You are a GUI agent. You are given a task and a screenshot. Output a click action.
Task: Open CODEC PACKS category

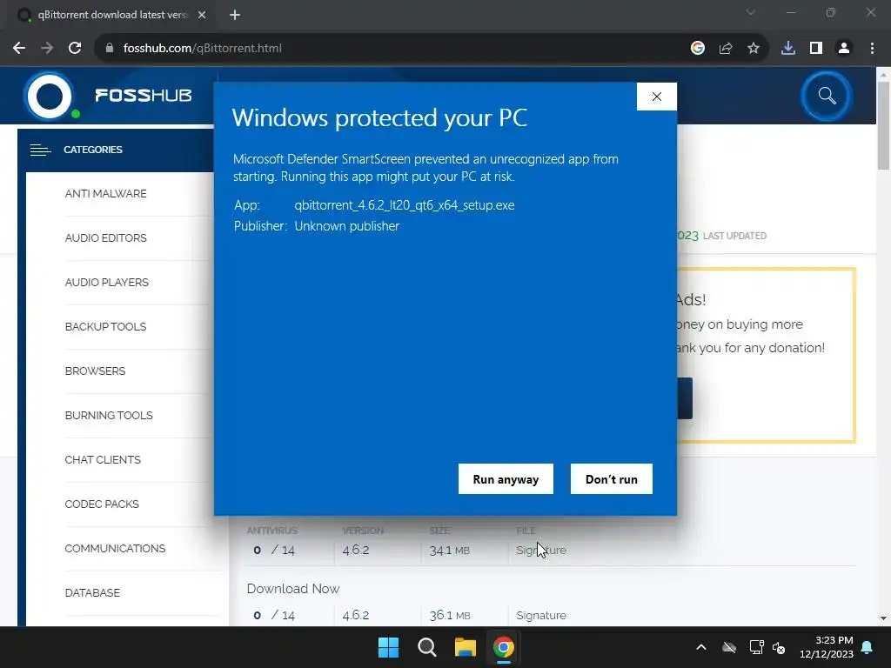coord(102,504)
